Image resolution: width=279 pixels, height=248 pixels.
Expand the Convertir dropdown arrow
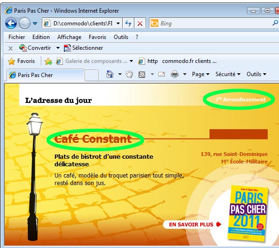coord(58,48)
